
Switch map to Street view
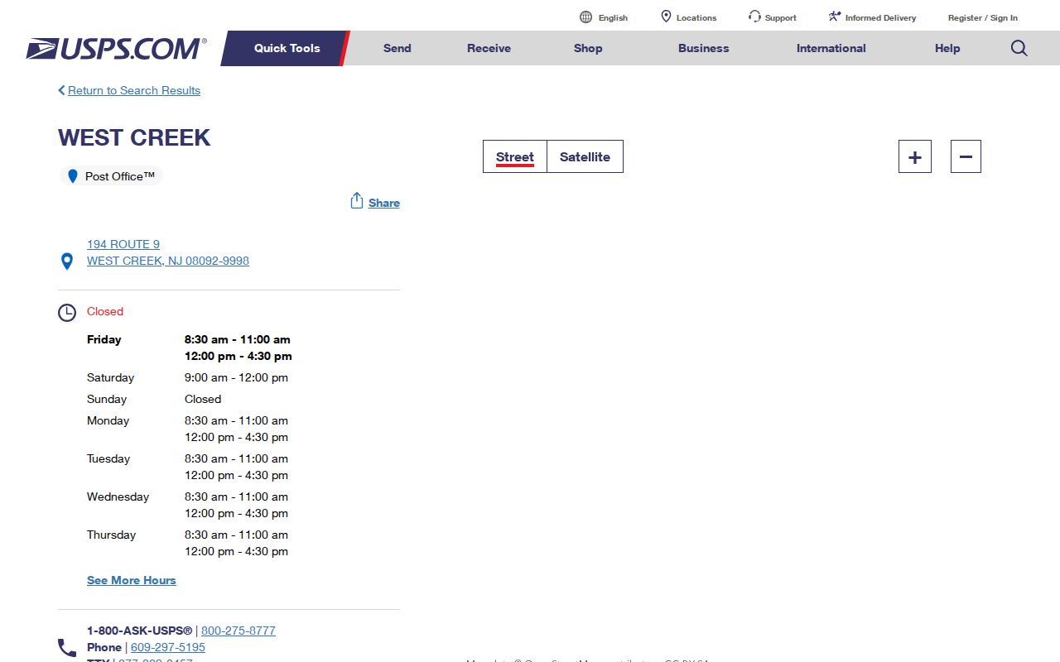coord(515,156)
